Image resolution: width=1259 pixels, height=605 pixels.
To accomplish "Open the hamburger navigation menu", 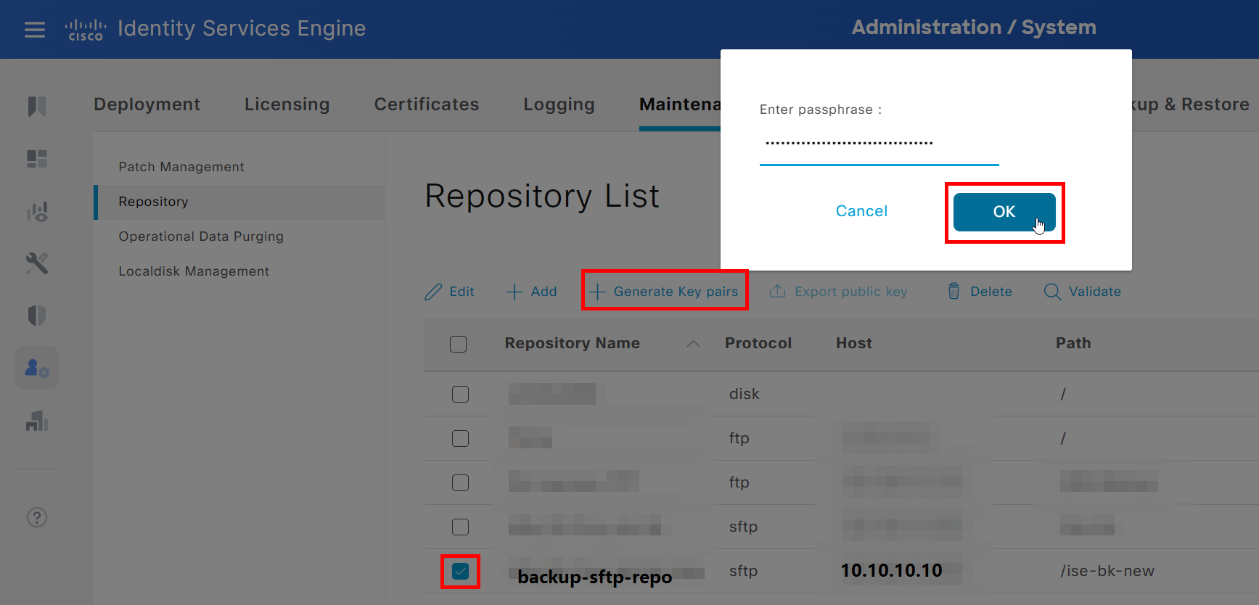I will pos(34,30).
